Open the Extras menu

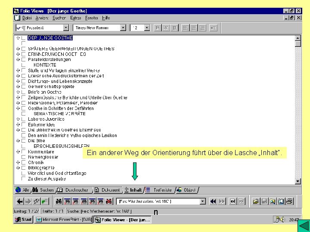(x=75, y=18)
